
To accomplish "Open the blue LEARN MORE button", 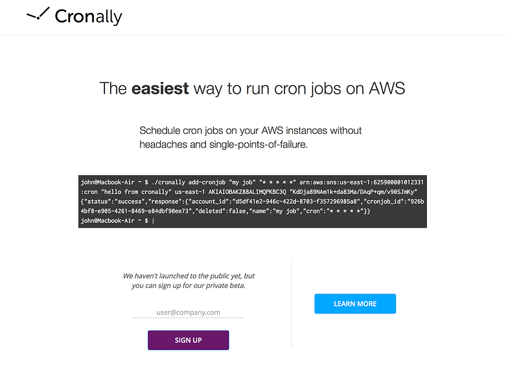I will point(355,303).
